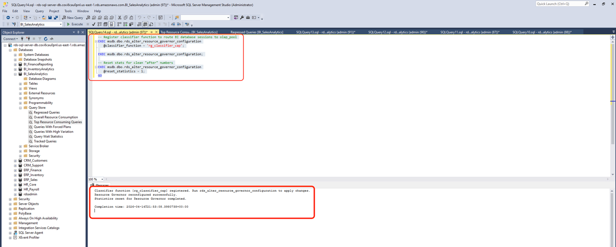
Task: Open the Project menu
Action: click(x=54, y=11)
